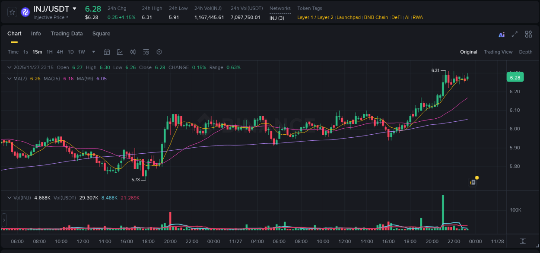This screenshot has height=253, width=540.
Task: Open the calendar date-range picker icon
Action: coord(107,51)
